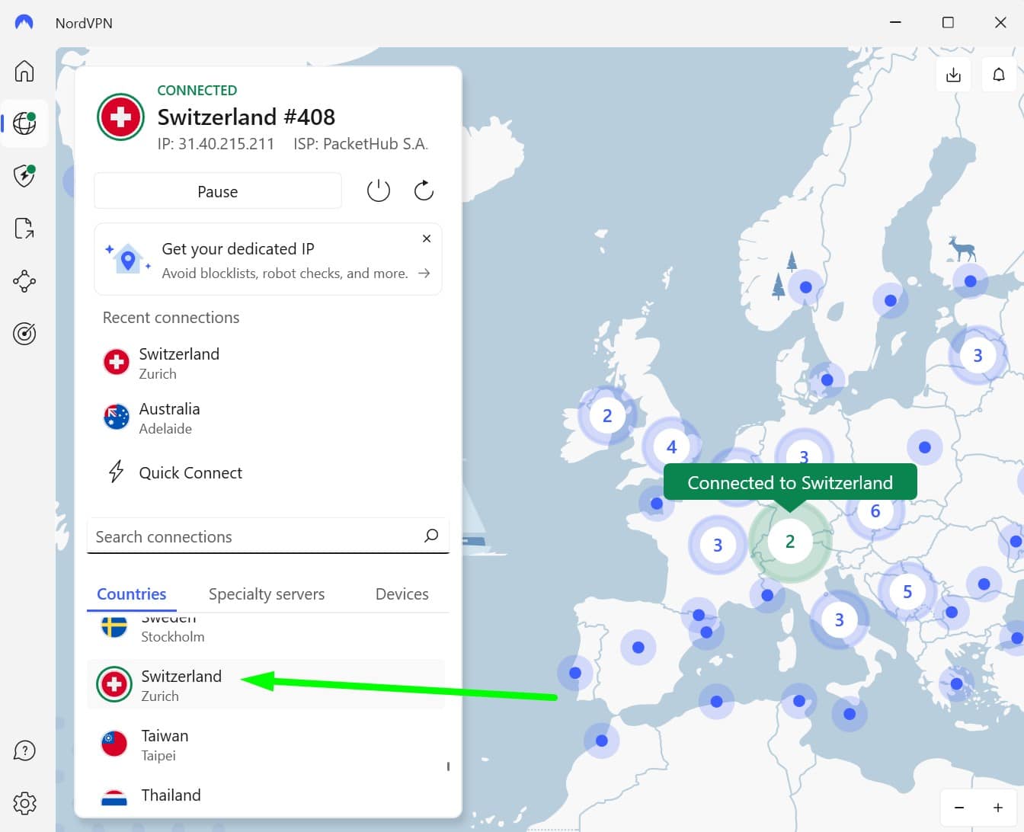Click France map cluster marked 3
The image size is (1024, 832).
click(717, 545)
